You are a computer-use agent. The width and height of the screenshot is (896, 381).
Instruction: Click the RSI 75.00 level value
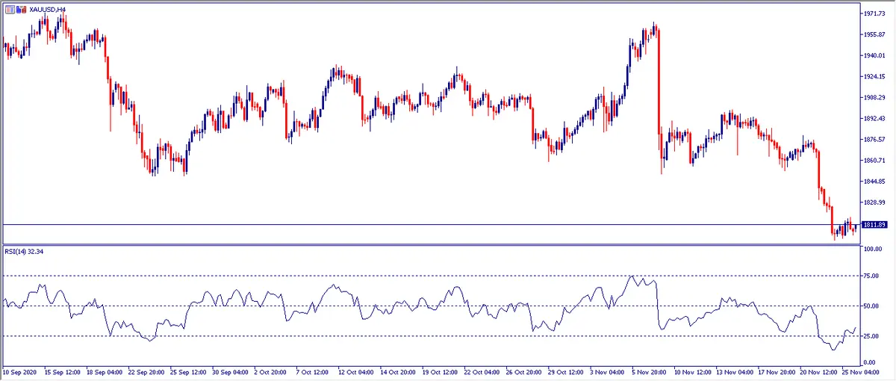[871, 276]
